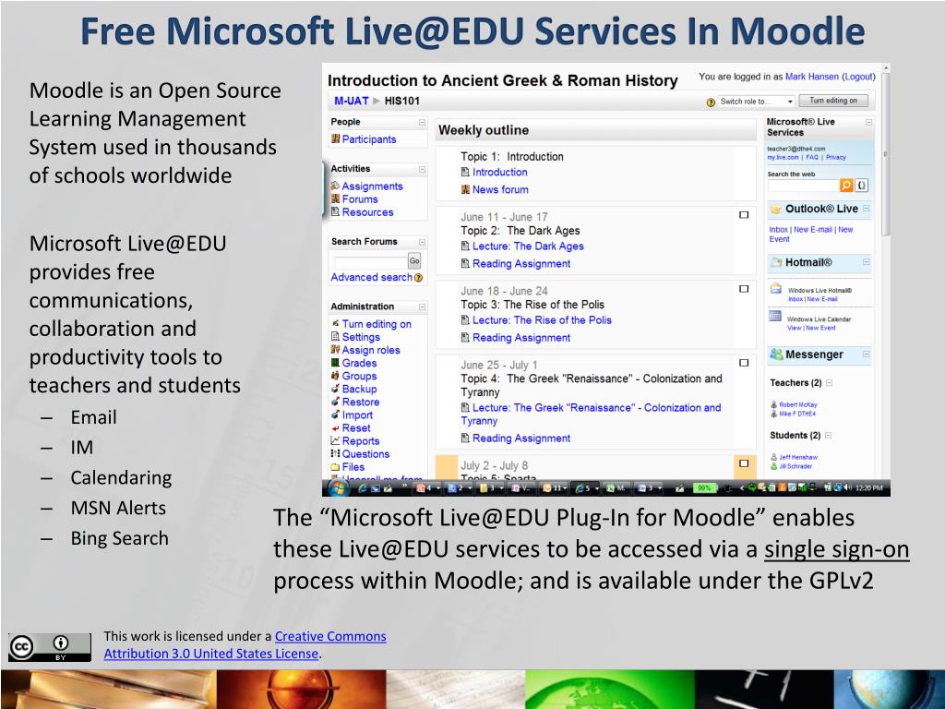Image resolution: width=945 pixels, height=709 pixels.
Task: Click the Windows Start orb
Action: tap(338, 487)
